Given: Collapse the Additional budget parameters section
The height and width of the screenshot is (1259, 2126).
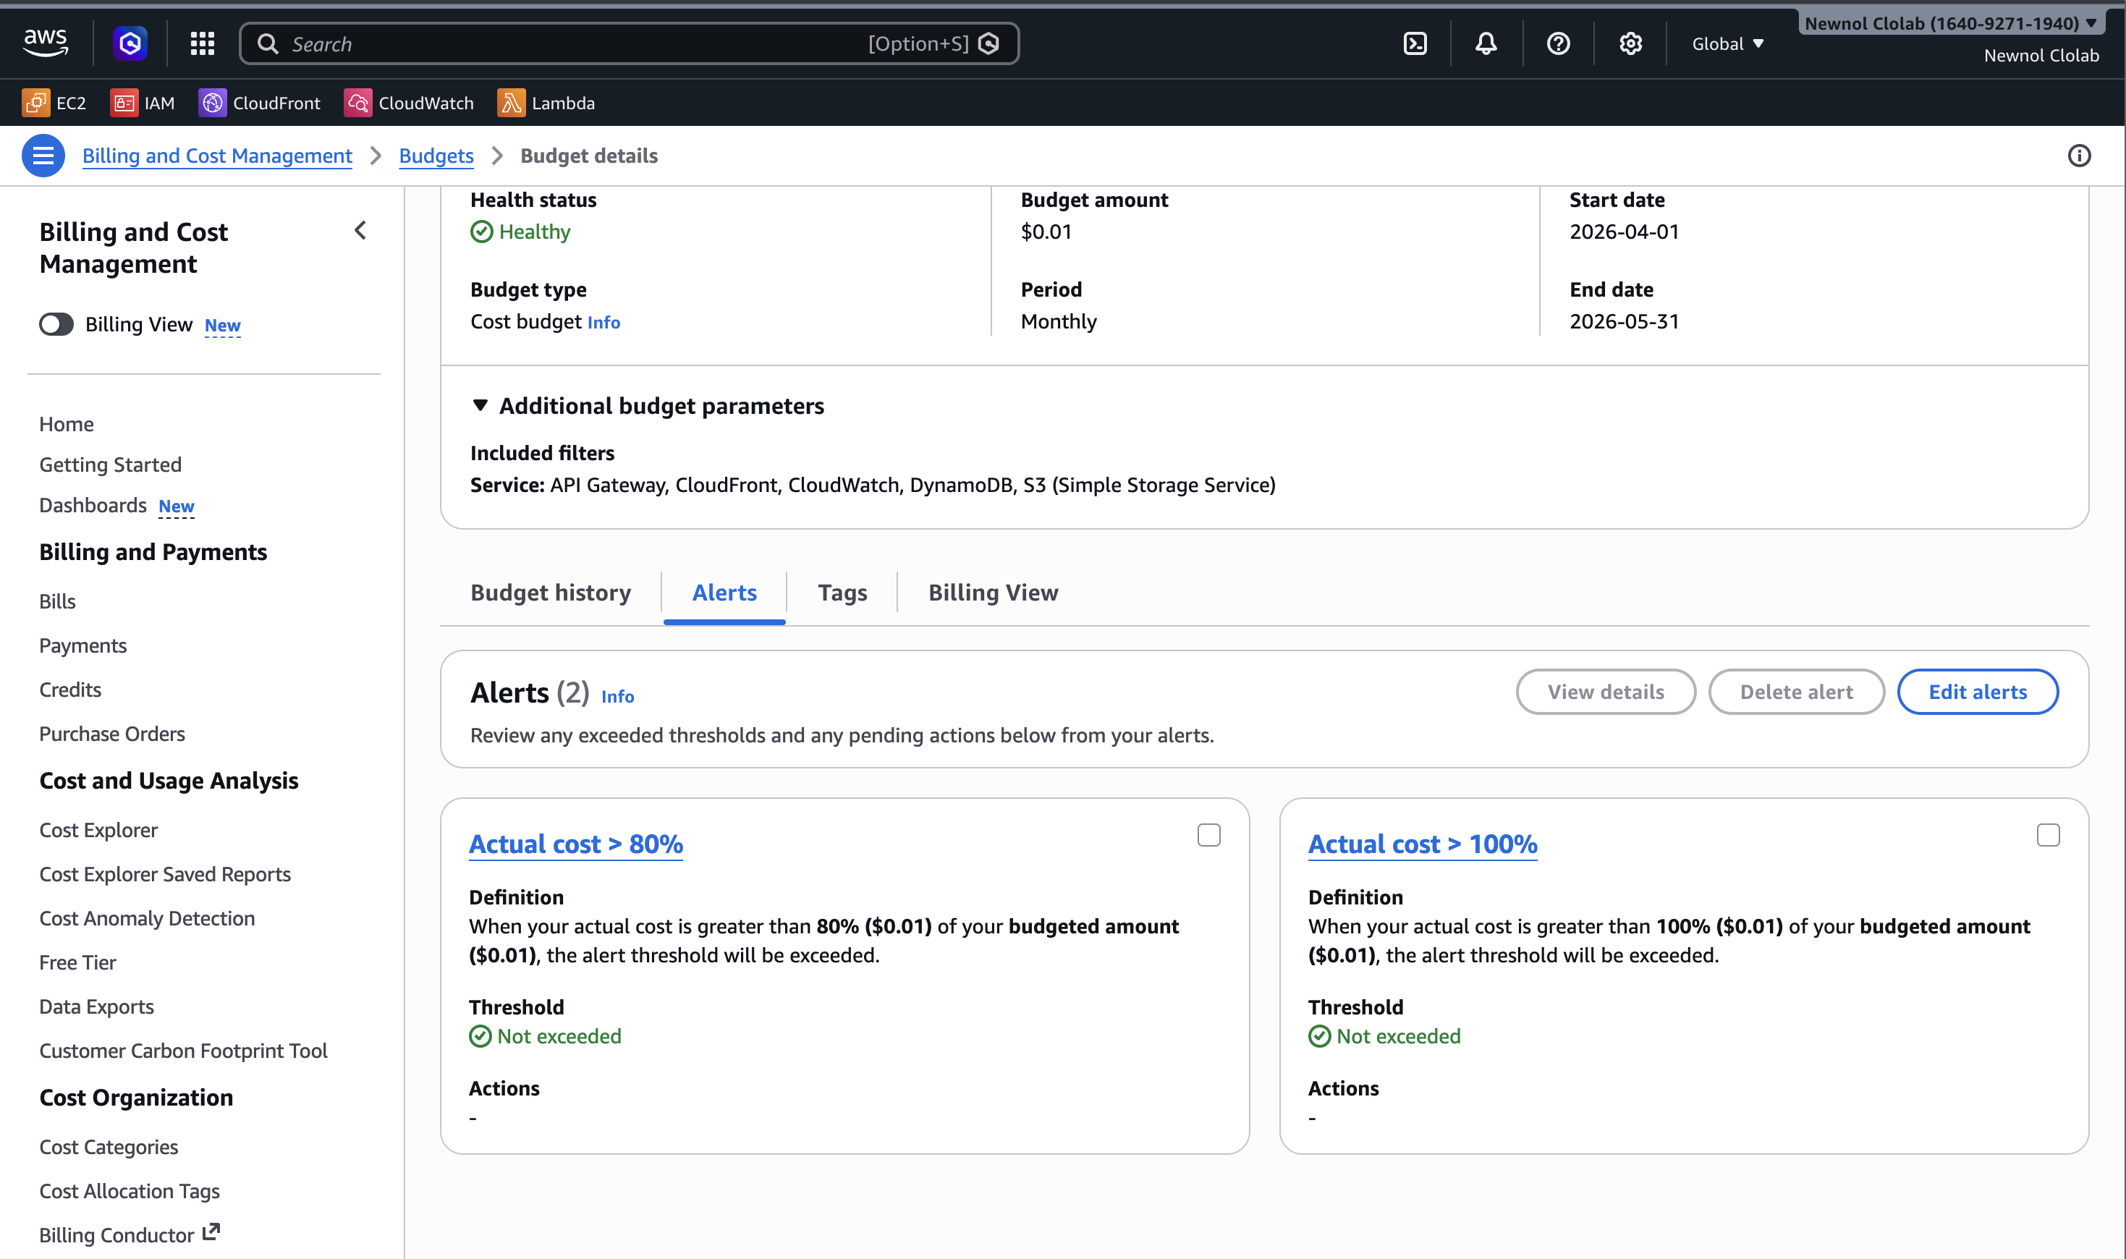Looking at the screenshot, I should (480, 405).
